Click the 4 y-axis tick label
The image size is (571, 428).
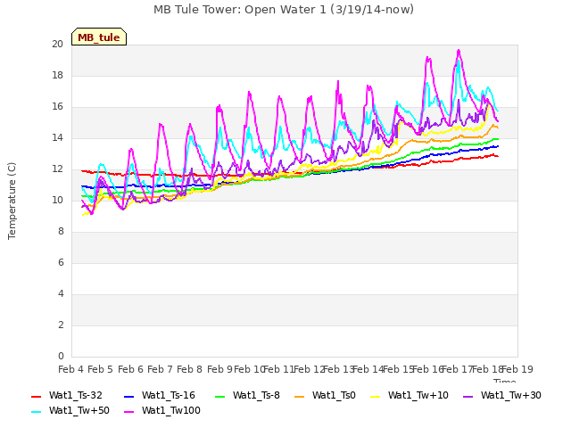tap(61, 293)
